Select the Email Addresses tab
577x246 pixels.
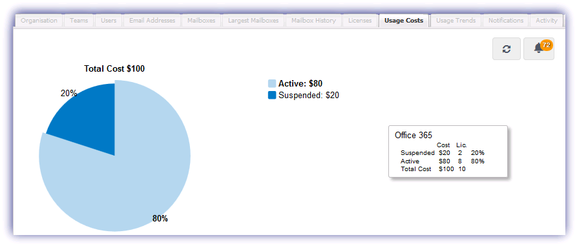tap(152, 21)
